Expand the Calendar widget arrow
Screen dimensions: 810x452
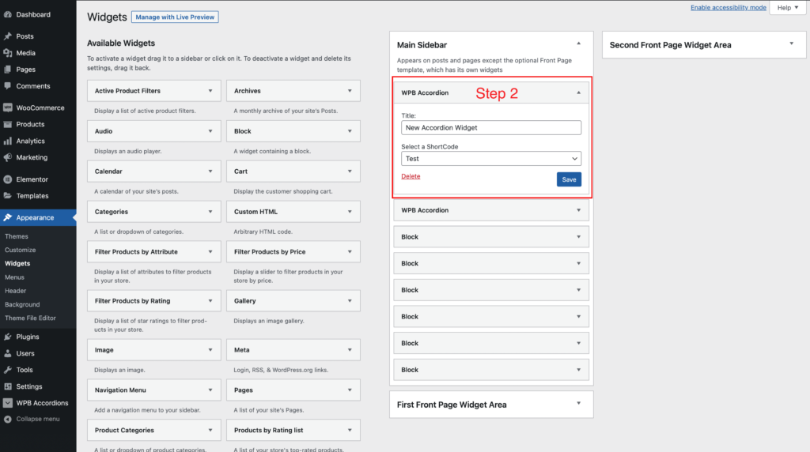coord(210,171)
